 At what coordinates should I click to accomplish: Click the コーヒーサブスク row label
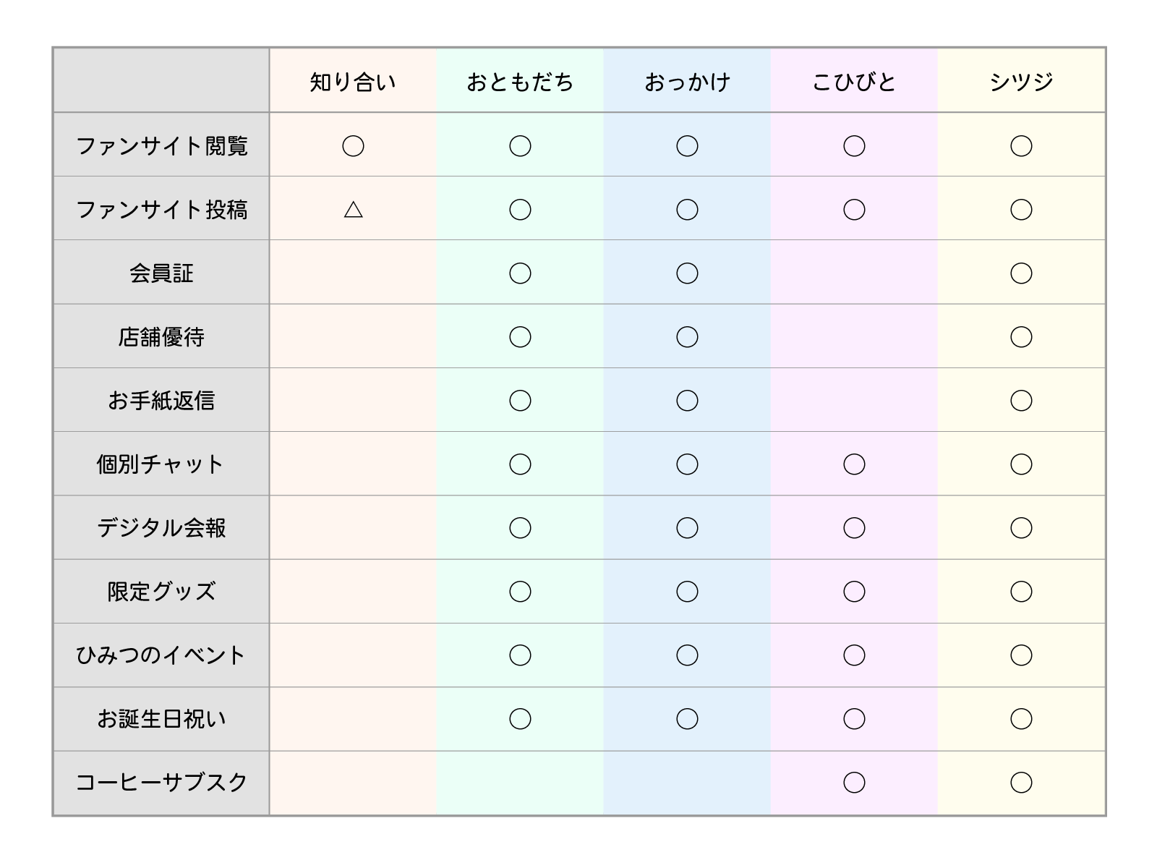[x=161, y=783]
